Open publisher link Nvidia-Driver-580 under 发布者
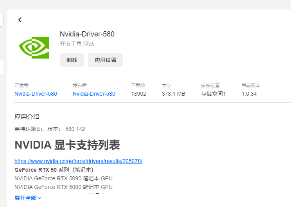 (x=94, y=94)
